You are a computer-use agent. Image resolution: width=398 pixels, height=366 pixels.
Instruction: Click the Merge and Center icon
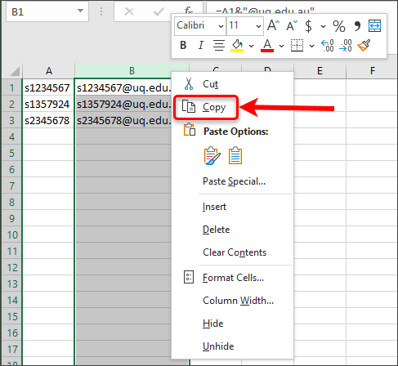[374, 25]
